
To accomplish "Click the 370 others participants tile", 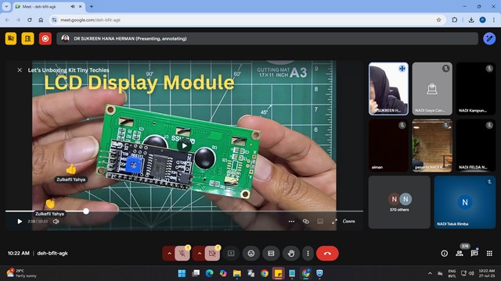I will click(399, 202).
